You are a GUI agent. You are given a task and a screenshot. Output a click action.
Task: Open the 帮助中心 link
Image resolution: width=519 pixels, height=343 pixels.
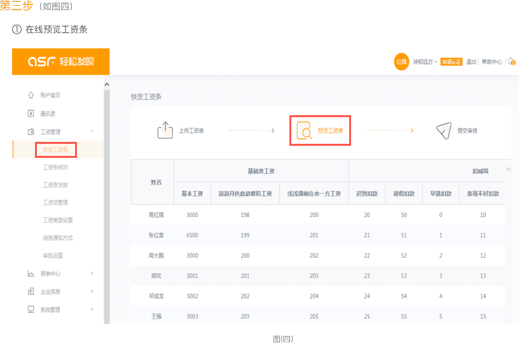pyautogui.click(x=492, y=62)
